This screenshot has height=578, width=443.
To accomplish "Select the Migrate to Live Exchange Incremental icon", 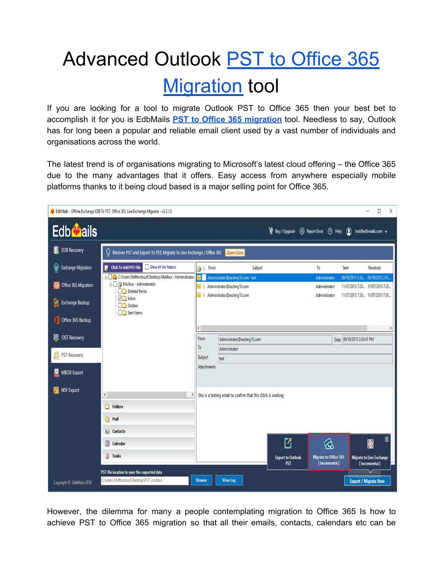I will tap(370, 444).
